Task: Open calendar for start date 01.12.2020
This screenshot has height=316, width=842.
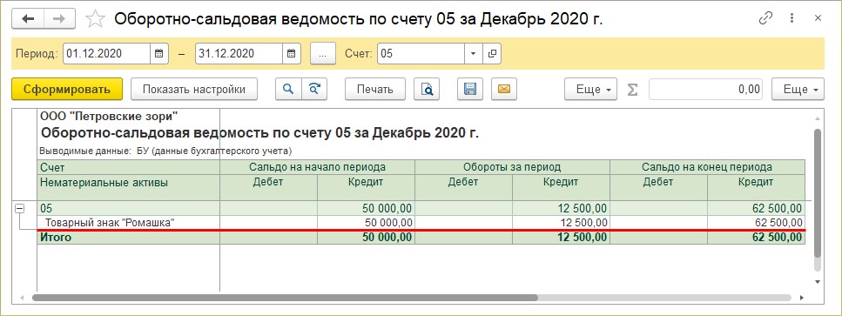Action: [159, 54]
